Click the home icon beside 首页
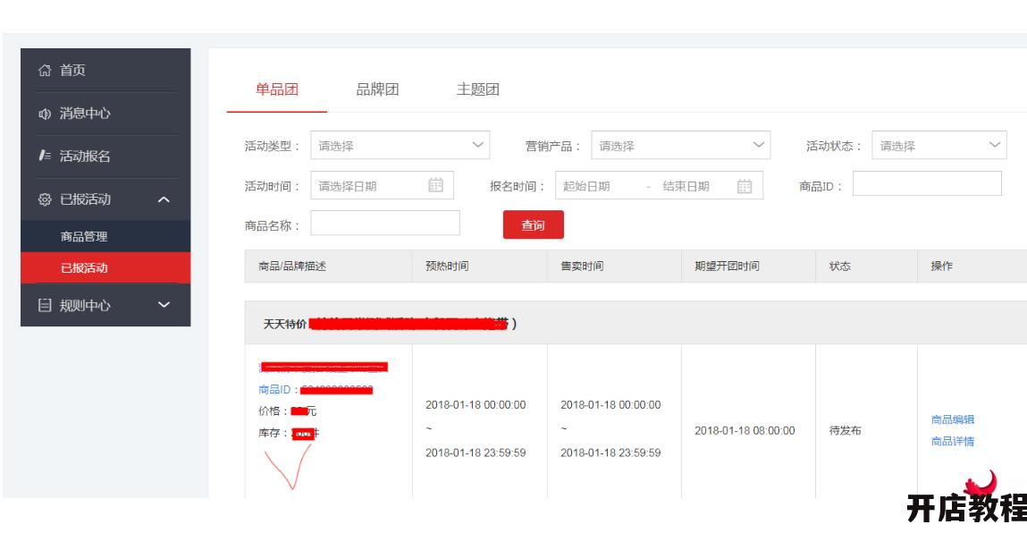This screenshot has height=550, width=1027. pyautogui.click(x=45, y=70)
